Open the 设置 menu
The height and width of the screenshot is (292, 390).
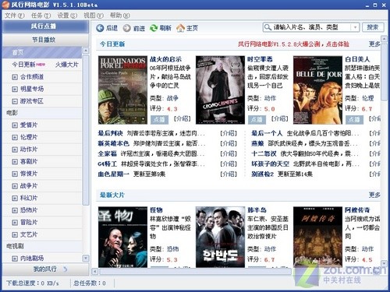click(x=67, y=16)
